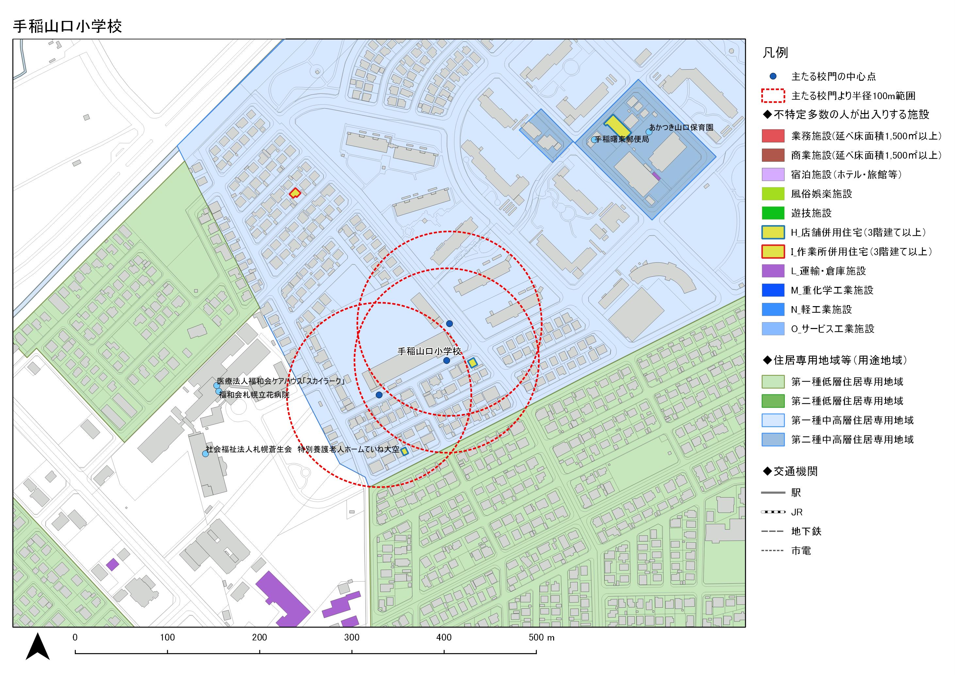Click the 第二種中高層住居専用地域 swatch
The height and width of the screenshot is (675, 955).
click(773, 440)
